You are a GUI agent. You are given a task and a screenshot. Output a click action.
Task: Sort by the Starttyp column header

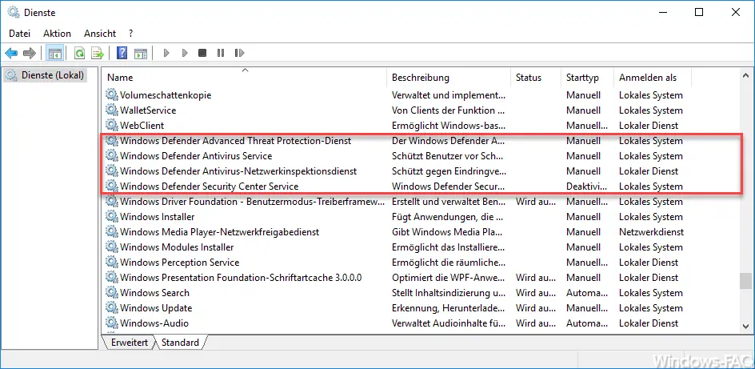tap(587, 78)
